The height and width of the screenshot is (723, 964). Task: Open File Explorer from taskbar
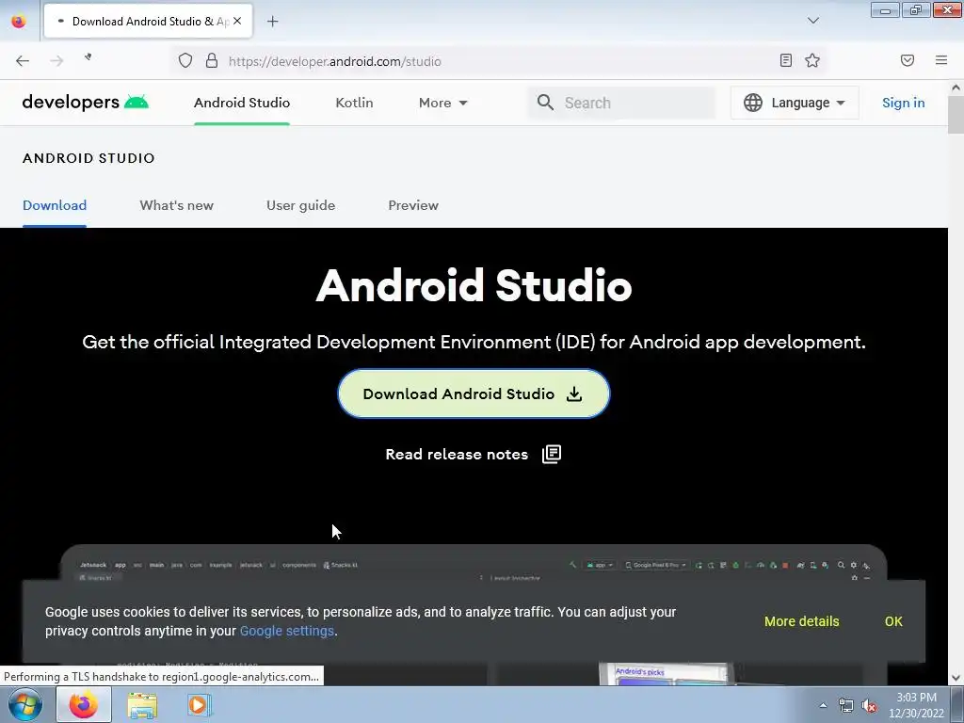[142, 704]
